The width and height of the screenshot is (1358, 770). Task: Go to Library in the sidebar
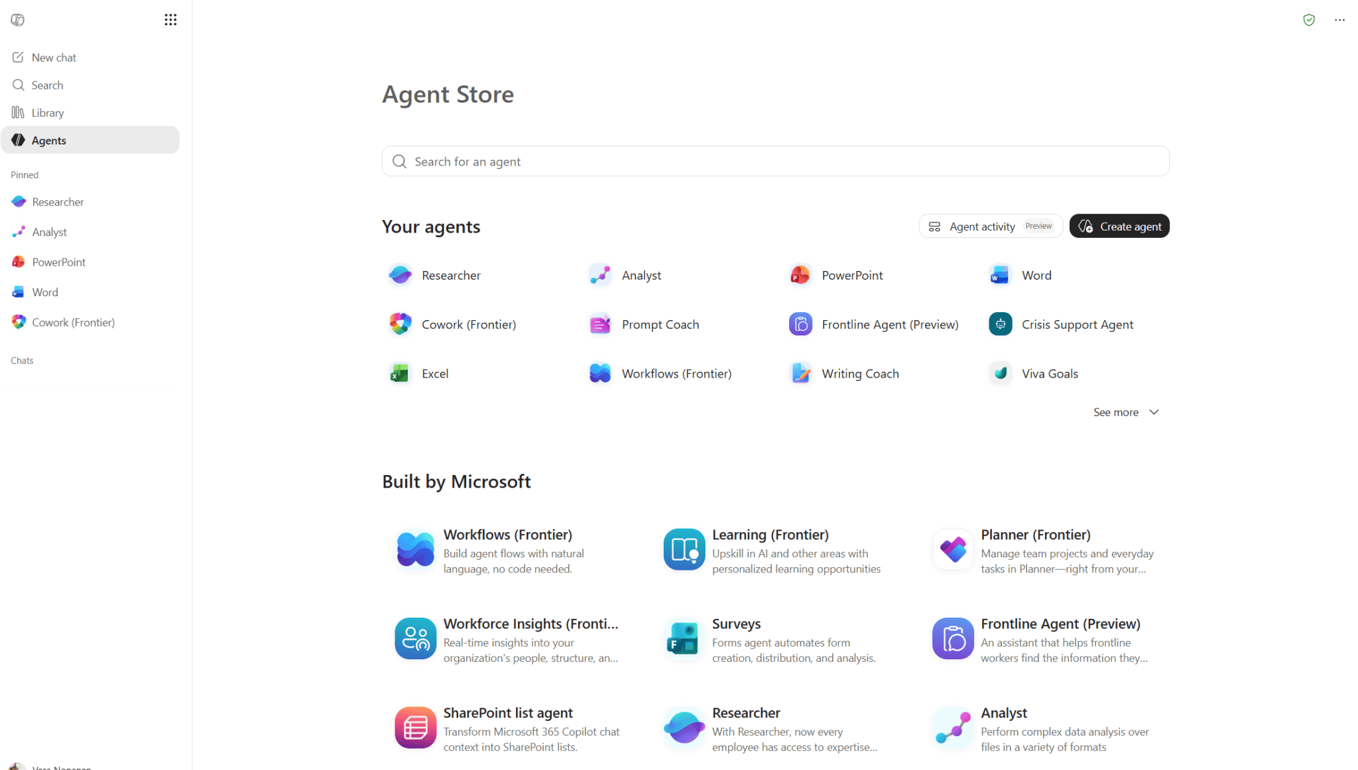(x=90, y=113)
